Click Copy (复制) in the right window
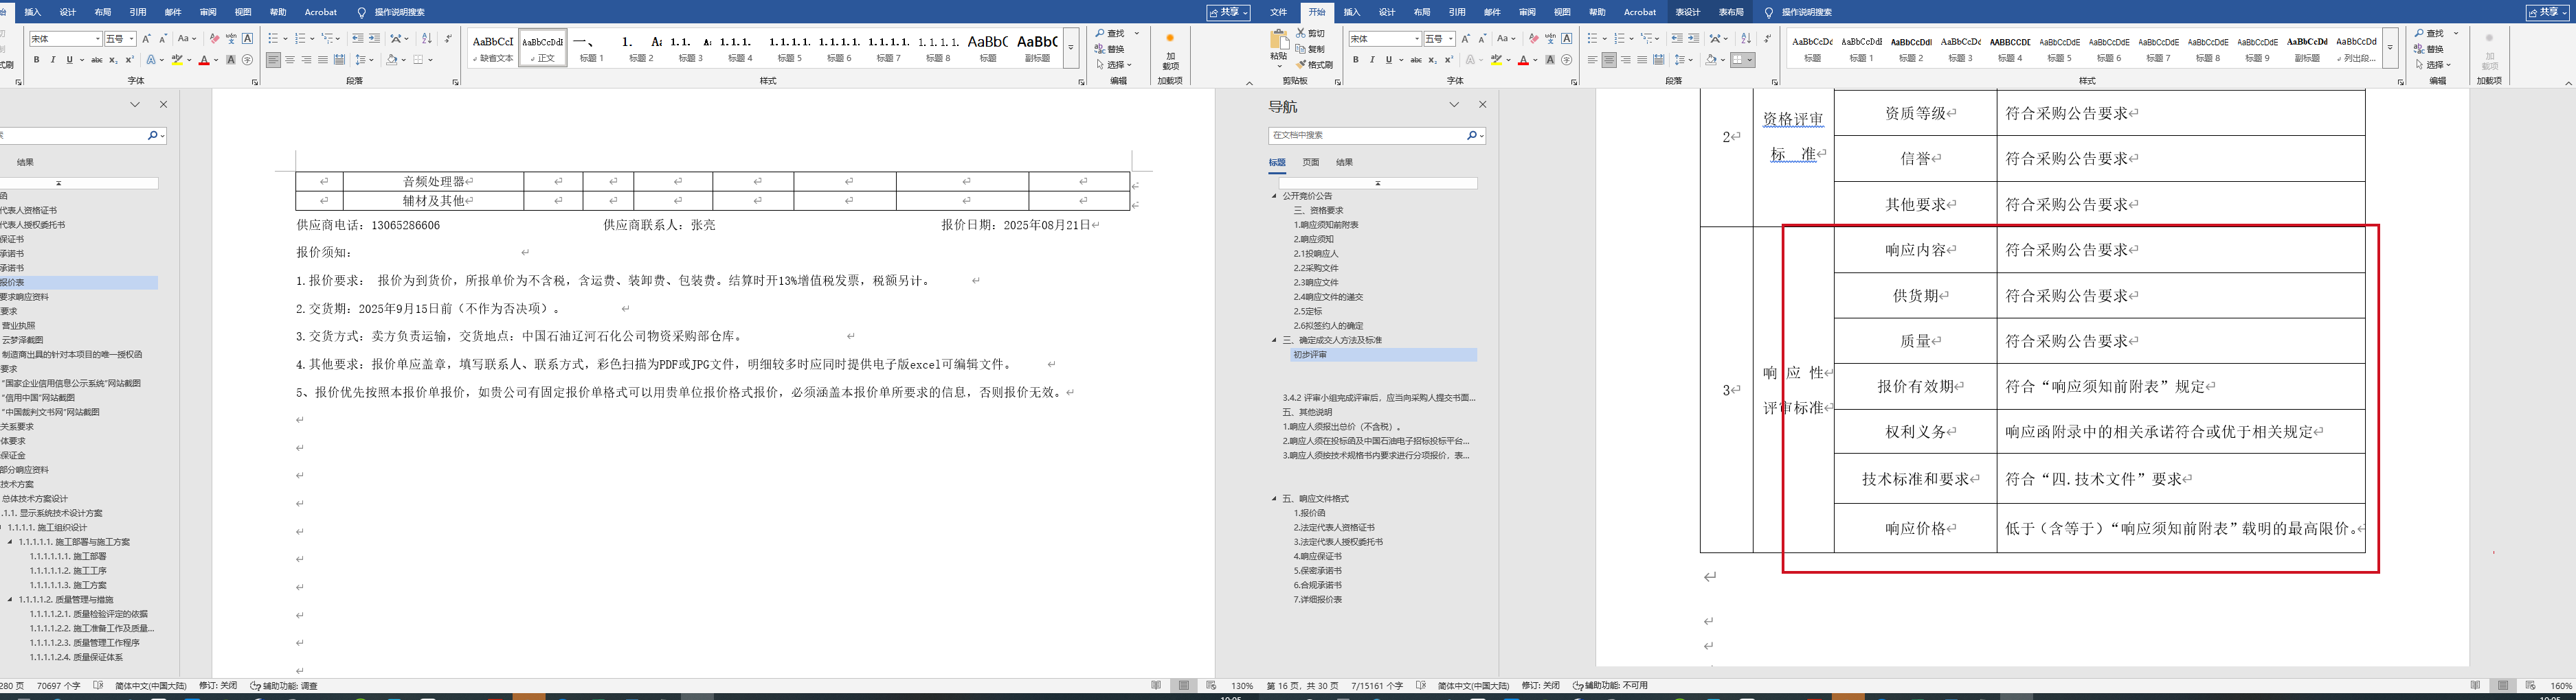Screen dimensions: 2576x700 click(1311, 49)
